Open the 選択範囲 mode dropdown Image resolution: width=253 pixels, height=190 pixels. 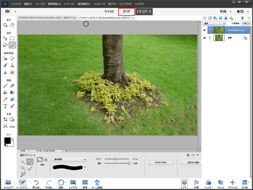tap(69, 160)
